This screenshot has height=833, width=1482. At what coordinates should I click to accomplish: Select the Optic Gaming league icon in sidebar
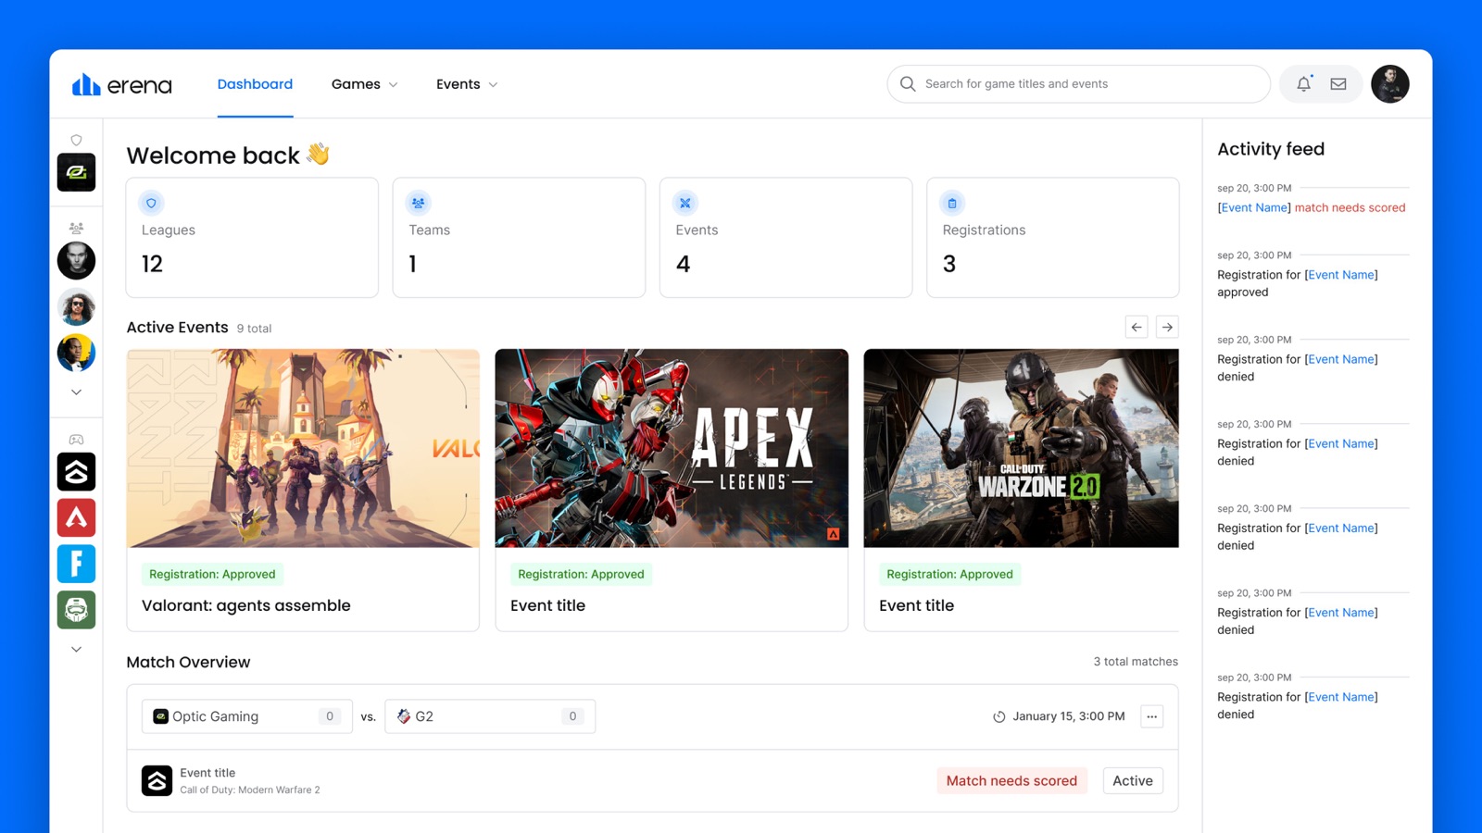click(x=76, y=172)
